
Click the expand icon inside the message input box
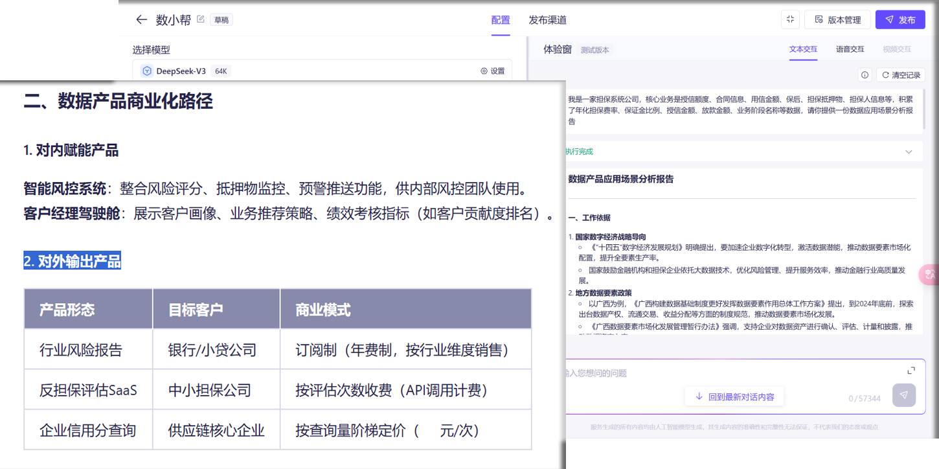click(911, 369)
